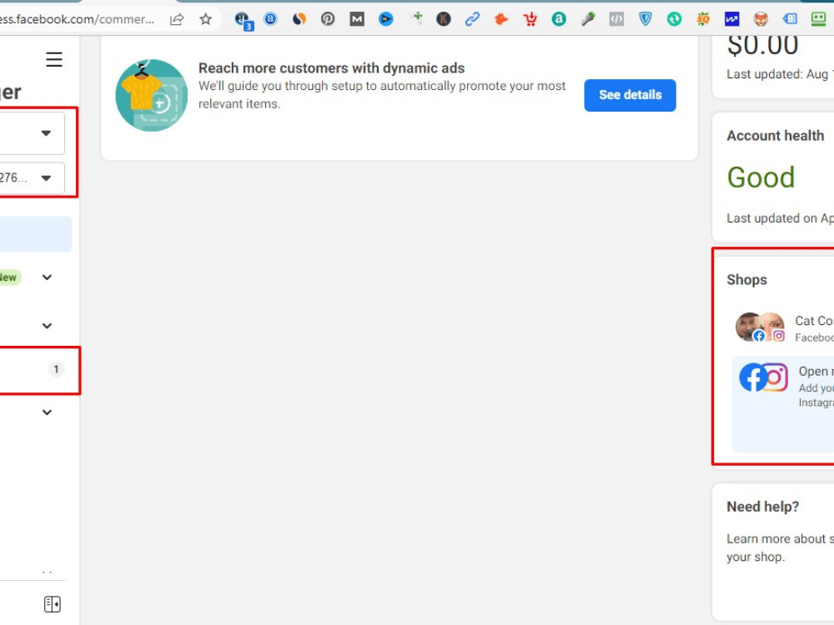Viewport: 834px width, 625px height.
Task: Open the hamburger menu in Commerce Manager
Action: point(53,59)
